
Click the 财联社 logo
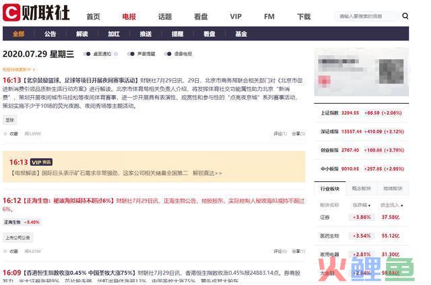[x=36, y=13]
